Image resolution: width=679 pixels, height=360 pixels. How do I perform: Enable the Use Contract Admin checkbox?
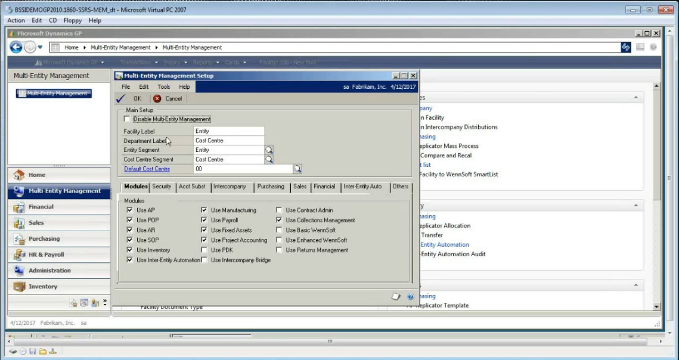tap(279, 210)
